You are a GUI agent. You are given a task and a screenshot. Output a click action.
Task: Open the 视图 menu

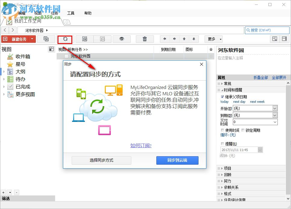click(37, 13)
